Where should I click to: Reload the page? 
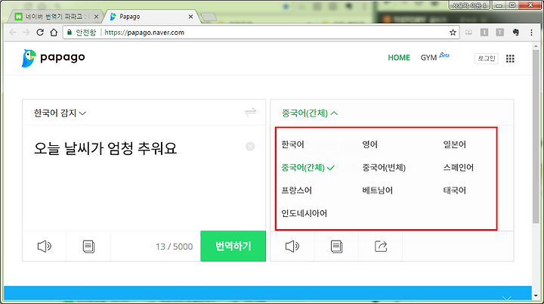click(40, 33)
